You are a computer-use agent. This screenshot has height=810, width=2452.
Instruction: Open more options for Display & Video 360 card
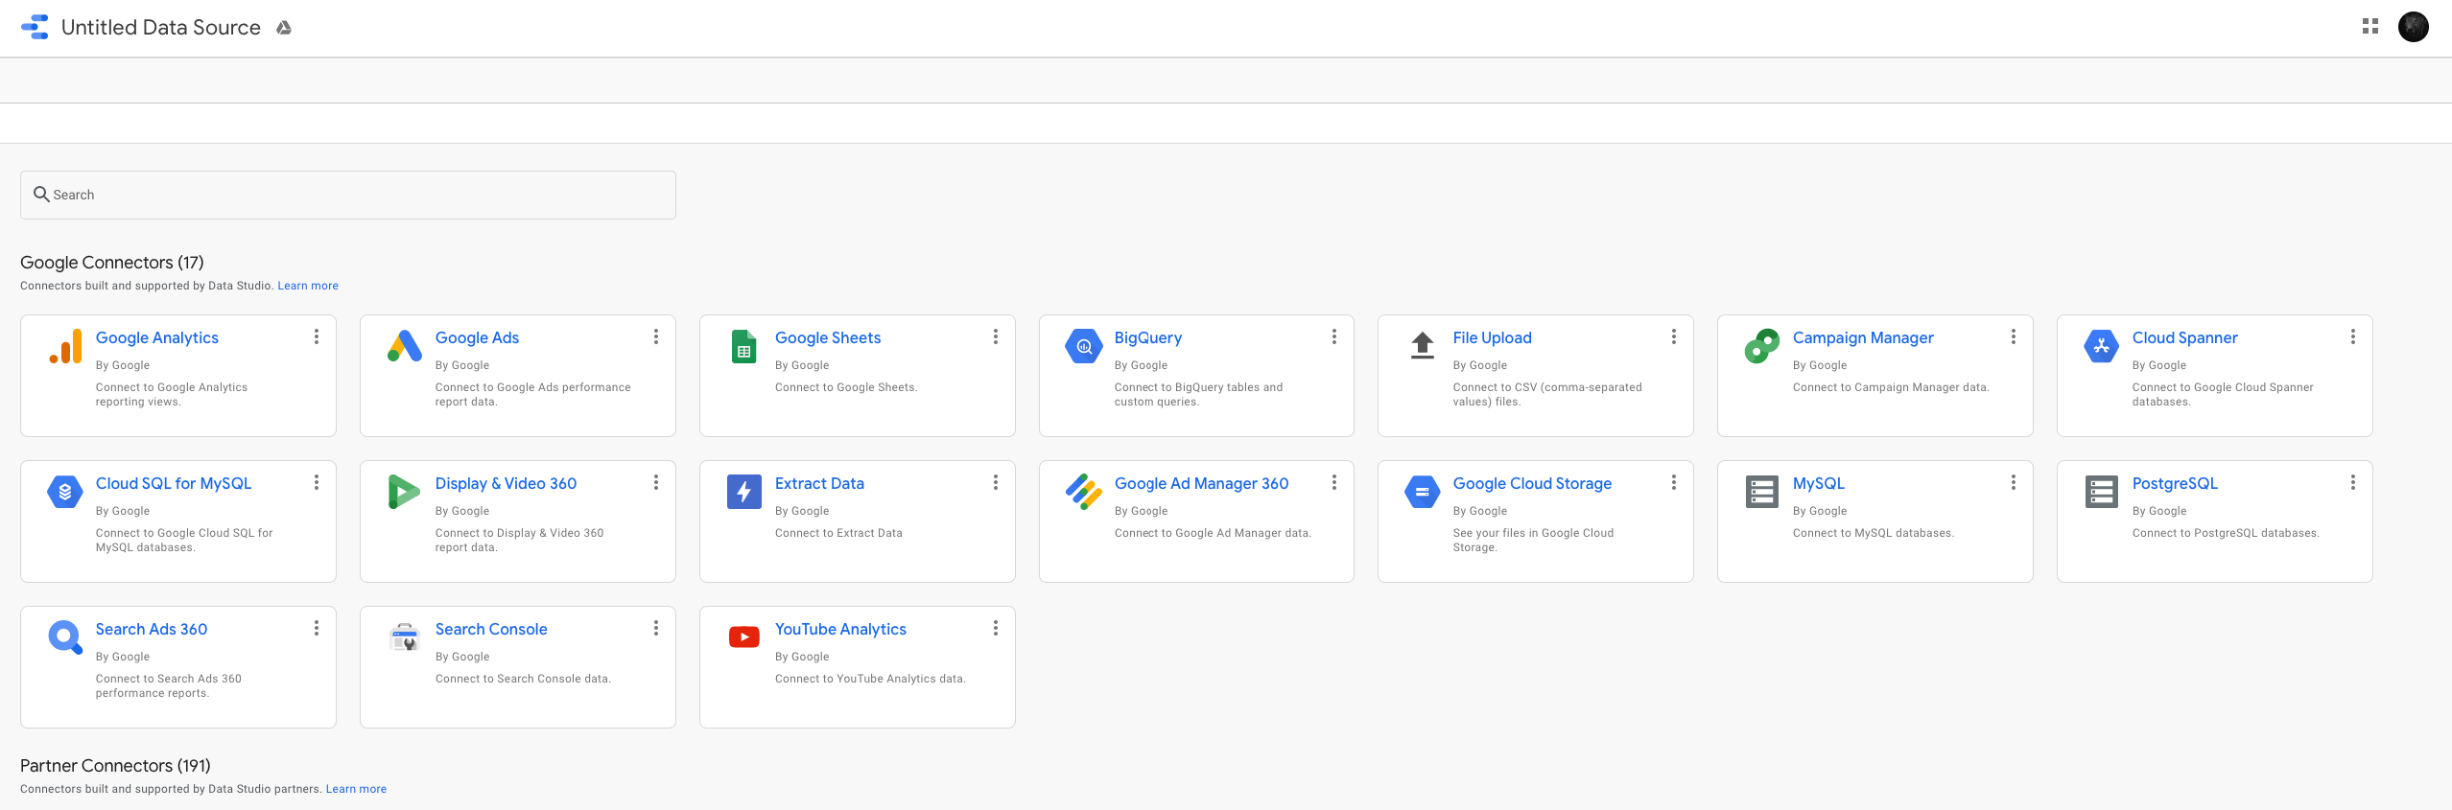[x=656, y=483]
